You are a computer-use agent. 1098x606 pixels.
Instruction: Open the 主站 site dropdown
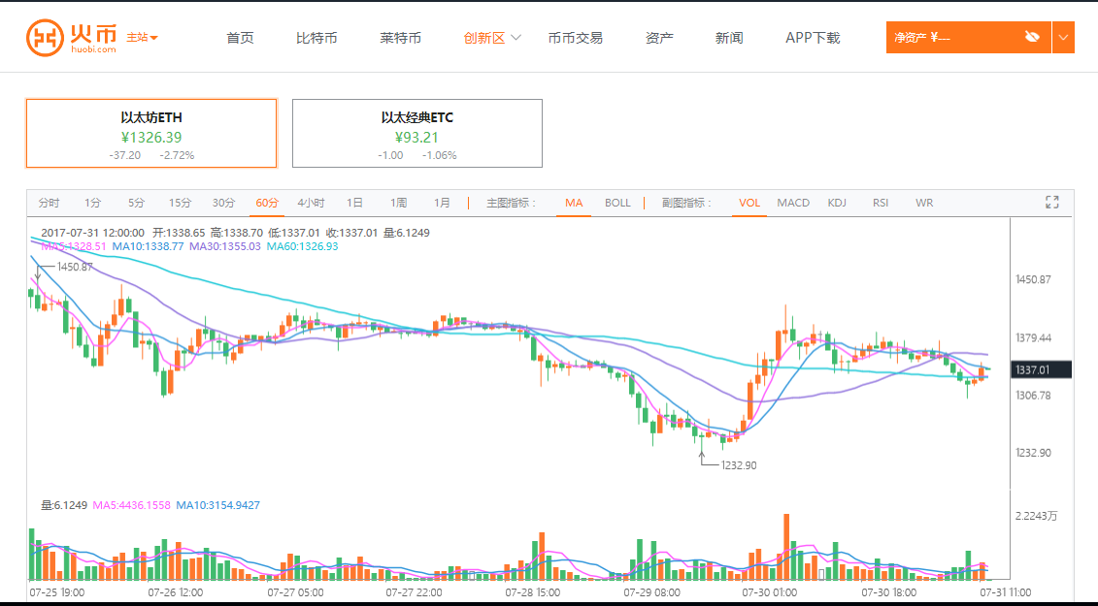[x=142, y=38]
